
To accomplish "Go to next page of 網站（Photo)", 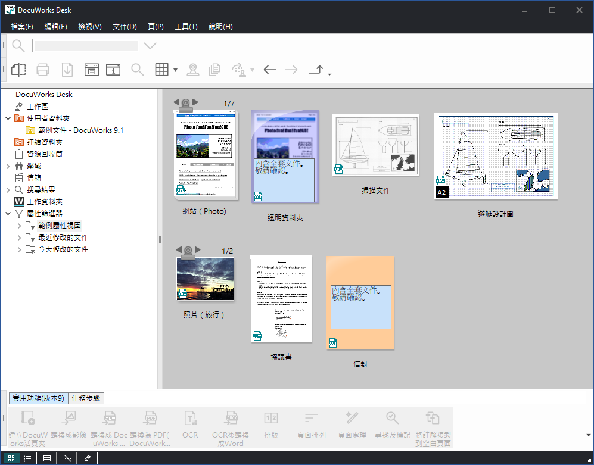I will pyautogui.click(x=195, y=102).
